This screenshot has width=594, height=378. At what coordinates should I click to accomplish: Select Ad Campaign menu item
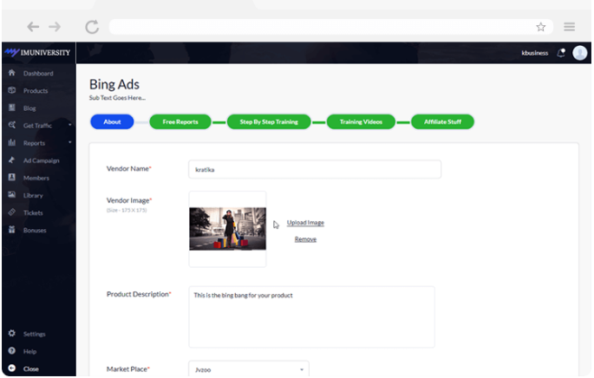pos(42,160)
